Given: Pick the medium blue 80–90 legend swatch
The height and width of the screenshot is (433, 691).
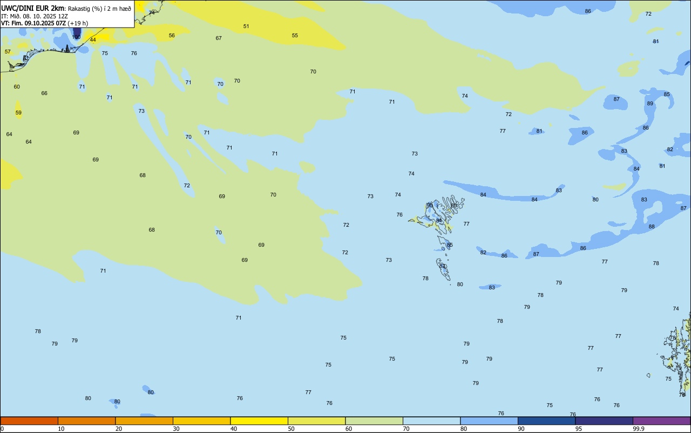Looking at the screenshot, I should point(489,421).
